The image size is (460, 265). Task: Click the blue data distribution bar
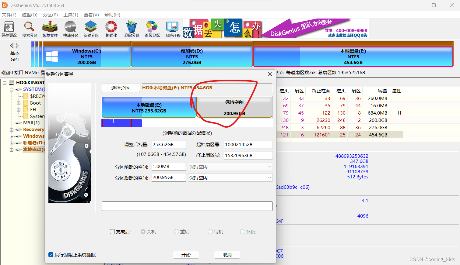(122, 123)
